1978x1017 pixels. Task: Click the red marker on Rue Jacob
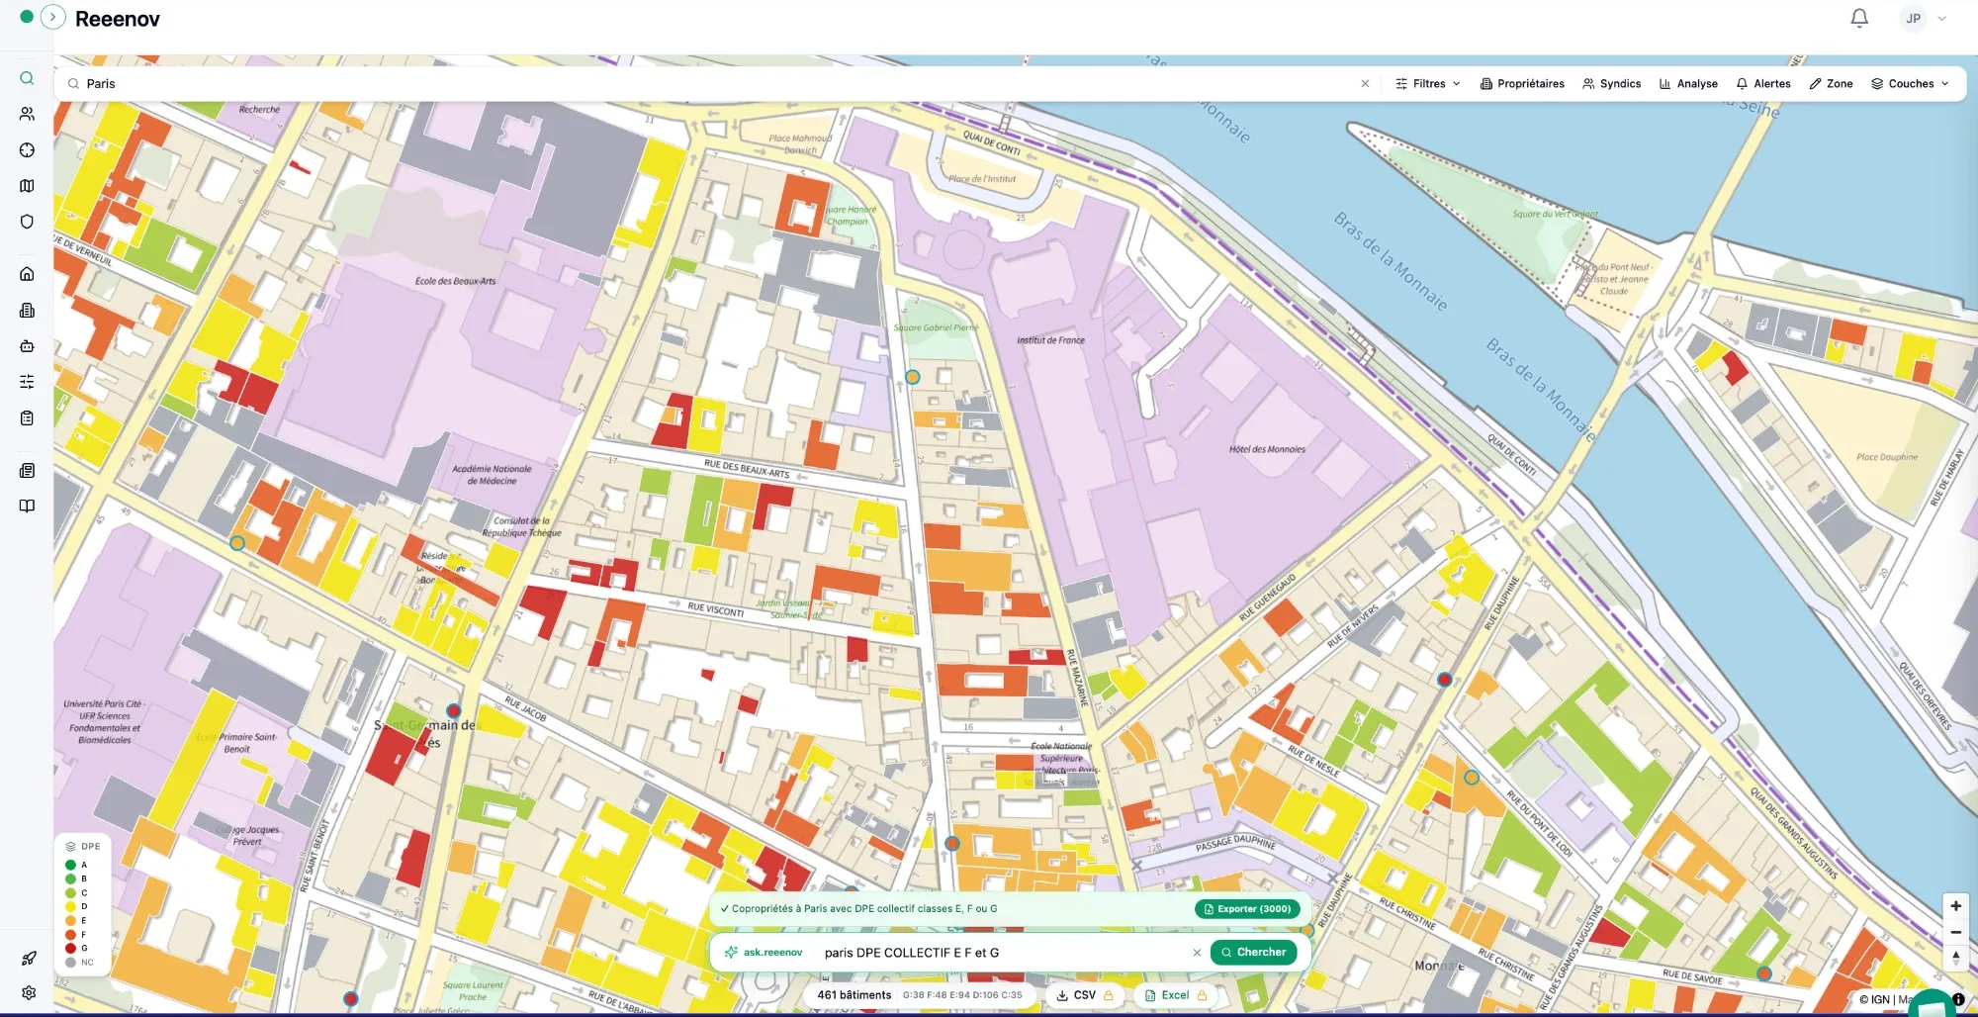point(454,710)
